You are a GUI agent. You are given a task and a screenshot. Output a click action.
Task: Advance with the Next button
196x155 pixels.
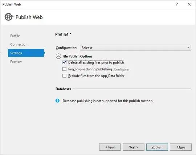pos(133,147)
